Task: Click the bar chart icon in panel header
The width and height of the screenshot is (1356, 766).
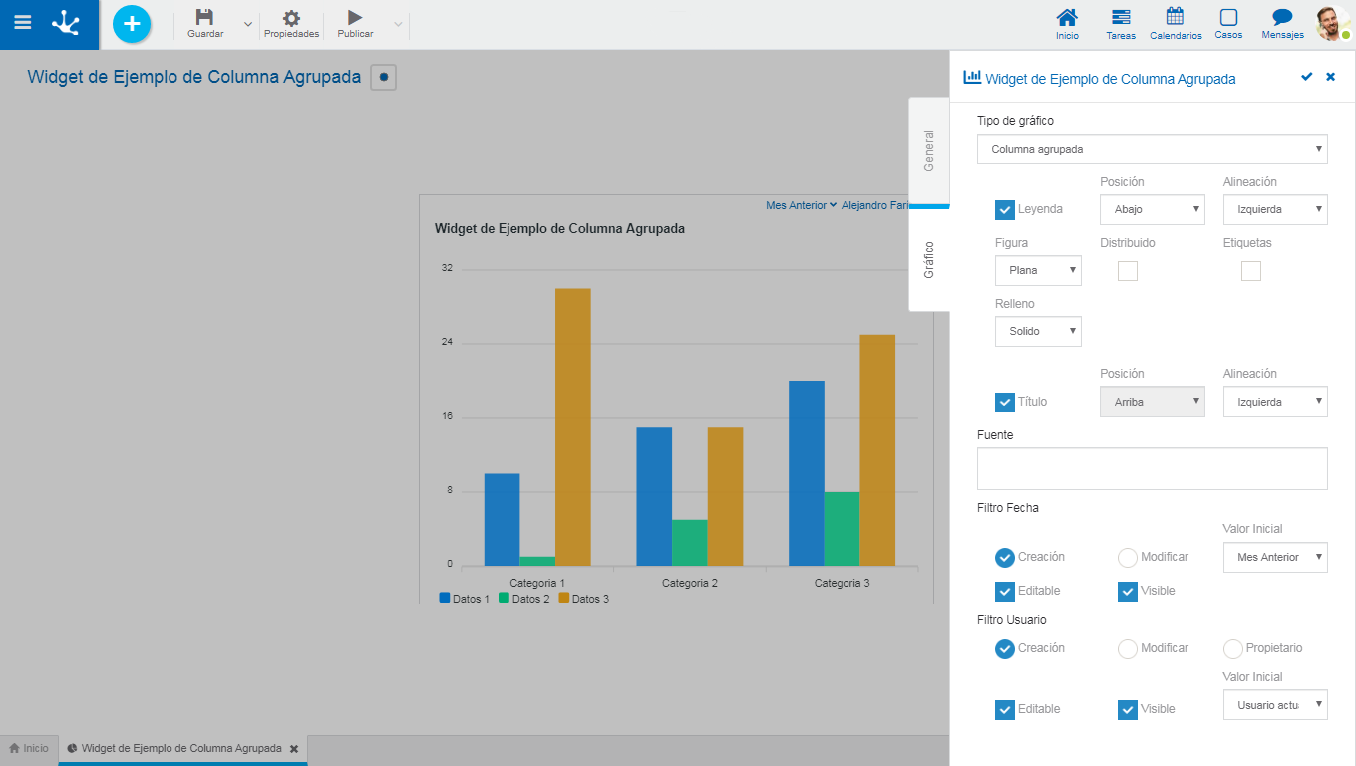Action: click(x=972, y=77)
